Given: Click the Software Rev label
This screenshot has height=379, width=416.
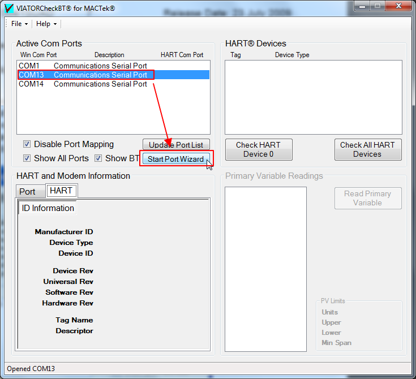Looking at the screenshot, I should pos(70,292).
